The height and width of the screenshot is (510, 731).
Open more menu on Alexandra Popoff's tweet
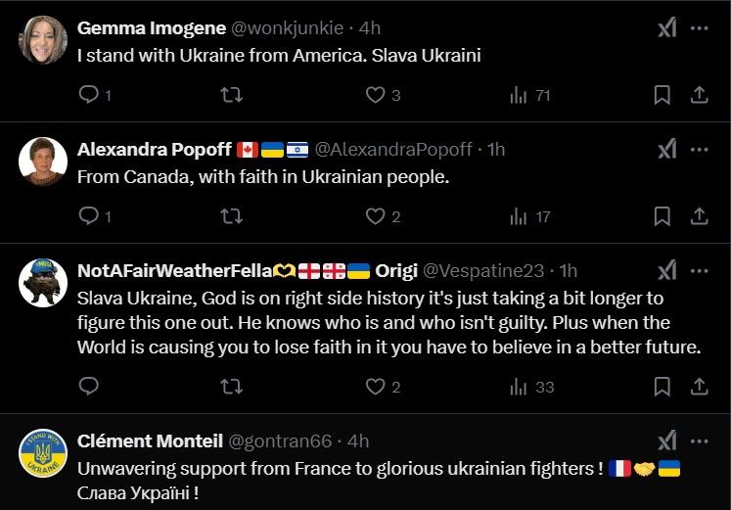pos(699,149)
